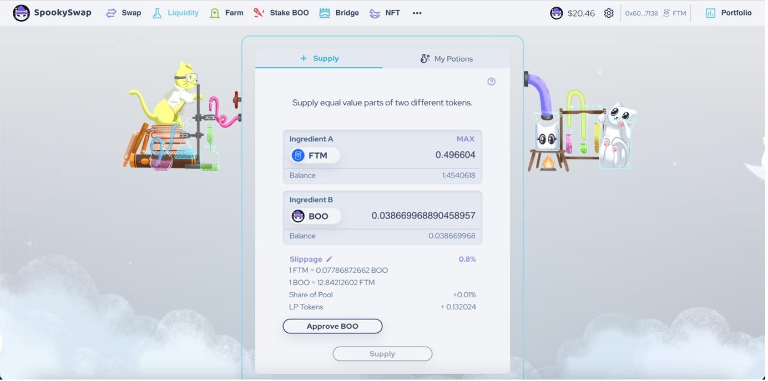Switch to the Supply tab
This screenshot has width=768, height=381.
click(319, 58)
